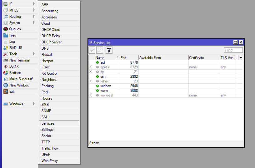
Task: Expand the Windows submenu
Action: pyautogui.click(x=16, y=104)
